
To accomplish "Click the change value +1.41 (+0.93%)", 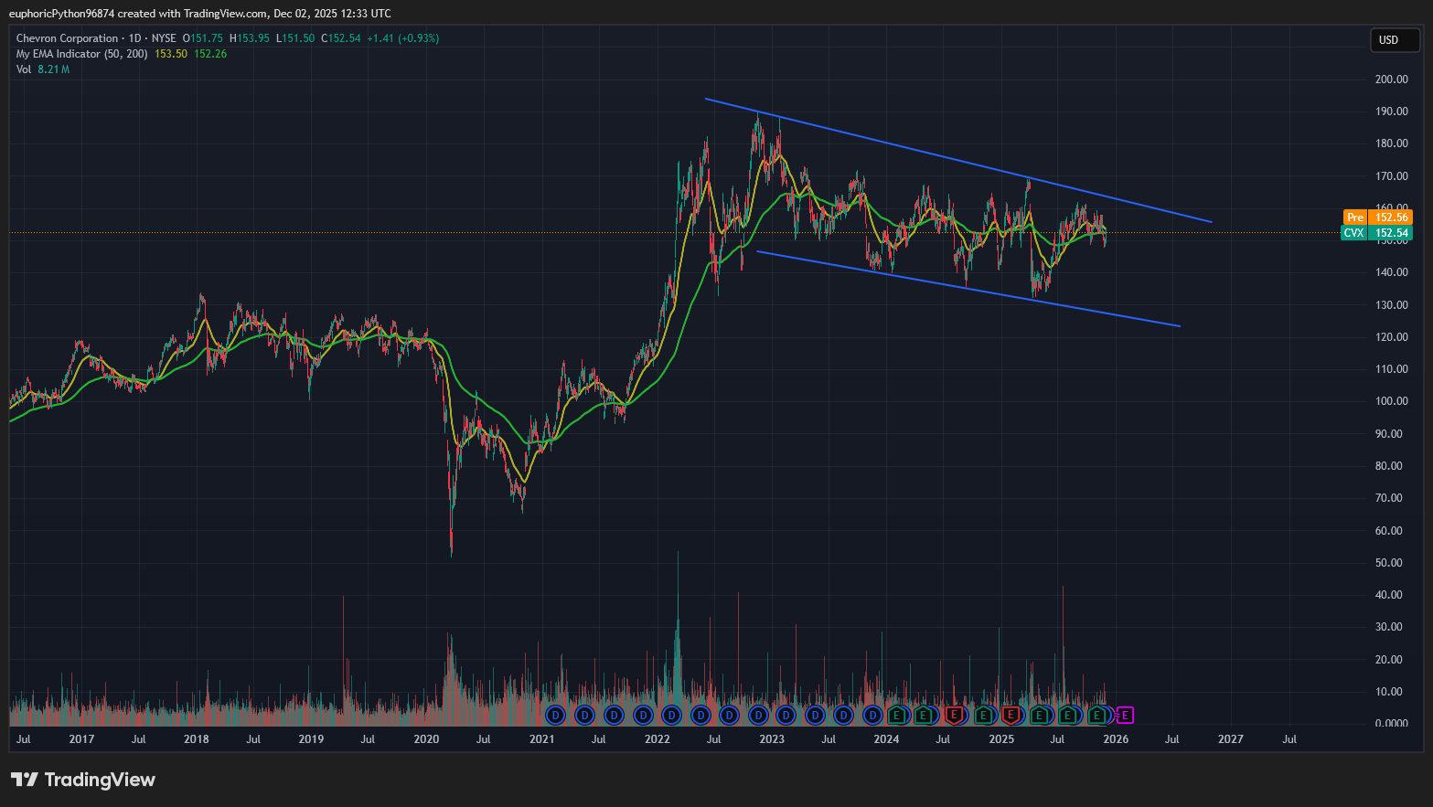I will coord(403,38).
